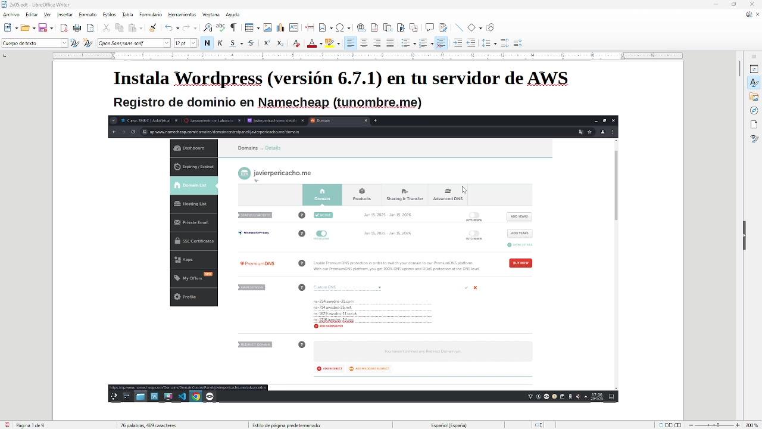Toggle bold formatting (N)

click(x=207, y=43)
